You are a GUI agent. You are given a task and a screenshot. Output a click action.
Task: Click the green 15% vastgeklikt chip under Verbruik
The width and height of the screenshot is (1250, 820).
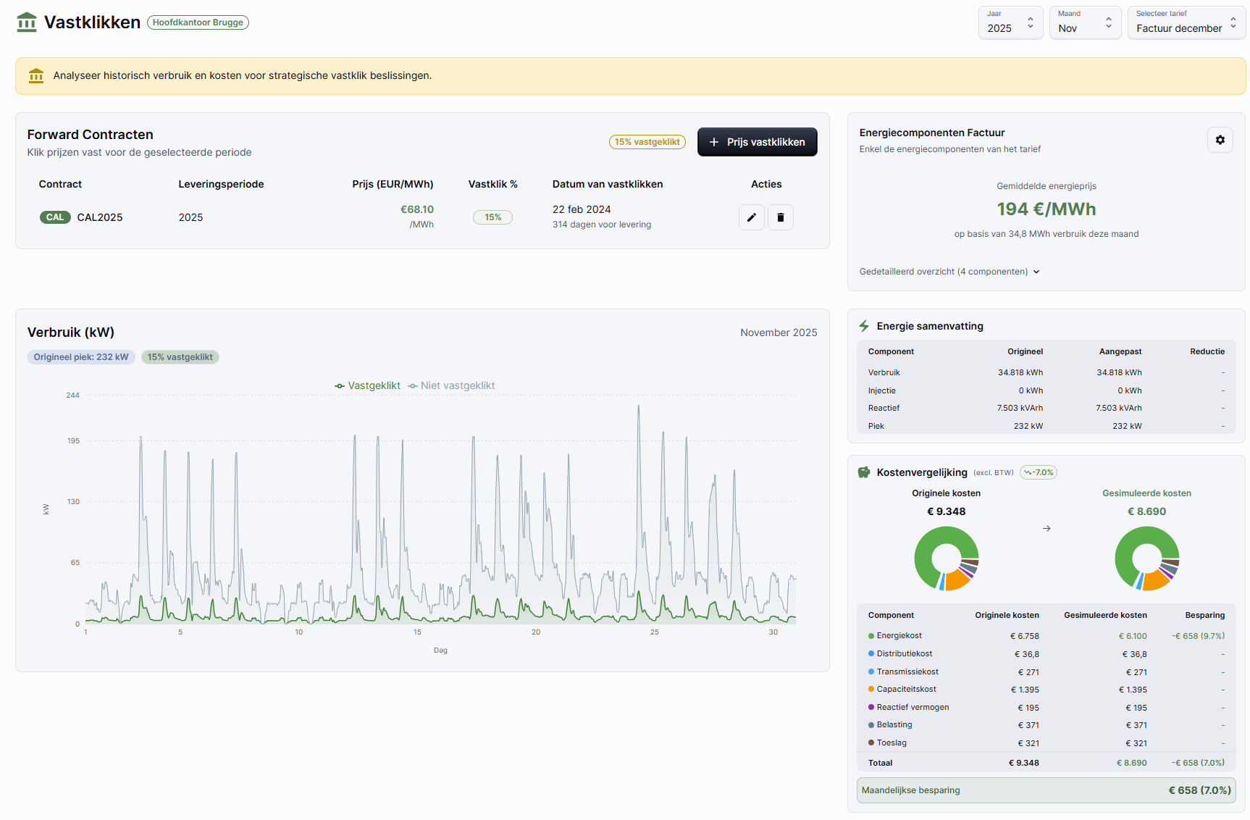pyautogui.click(x=180, y=357)
